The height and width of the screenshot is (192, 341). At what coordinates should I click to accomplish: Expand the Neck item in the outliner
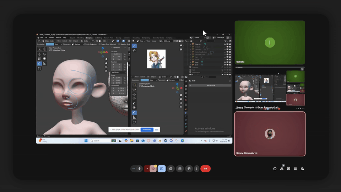coord(191,65)
